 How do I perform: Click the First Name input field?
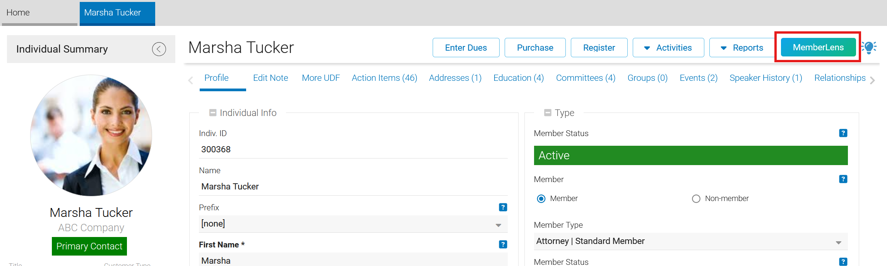click(353, 260)
